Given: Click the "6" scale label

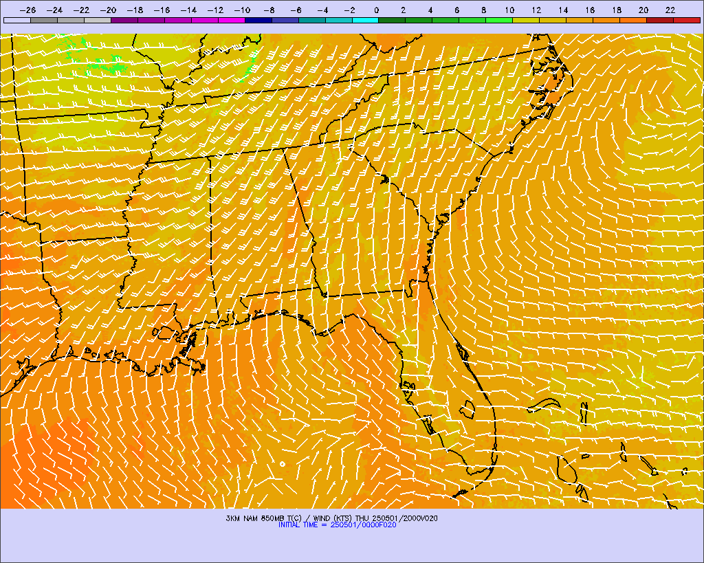Looking at the screenshot, I should [456, 10].
